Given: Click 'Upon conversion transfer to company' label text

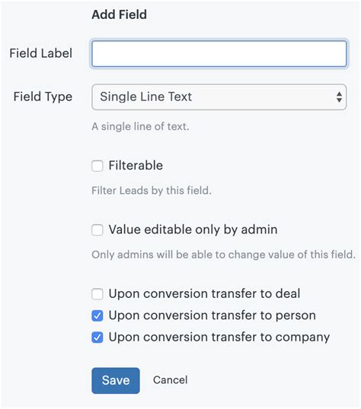Looking at the screenshot, I should (x=219, y=338).
